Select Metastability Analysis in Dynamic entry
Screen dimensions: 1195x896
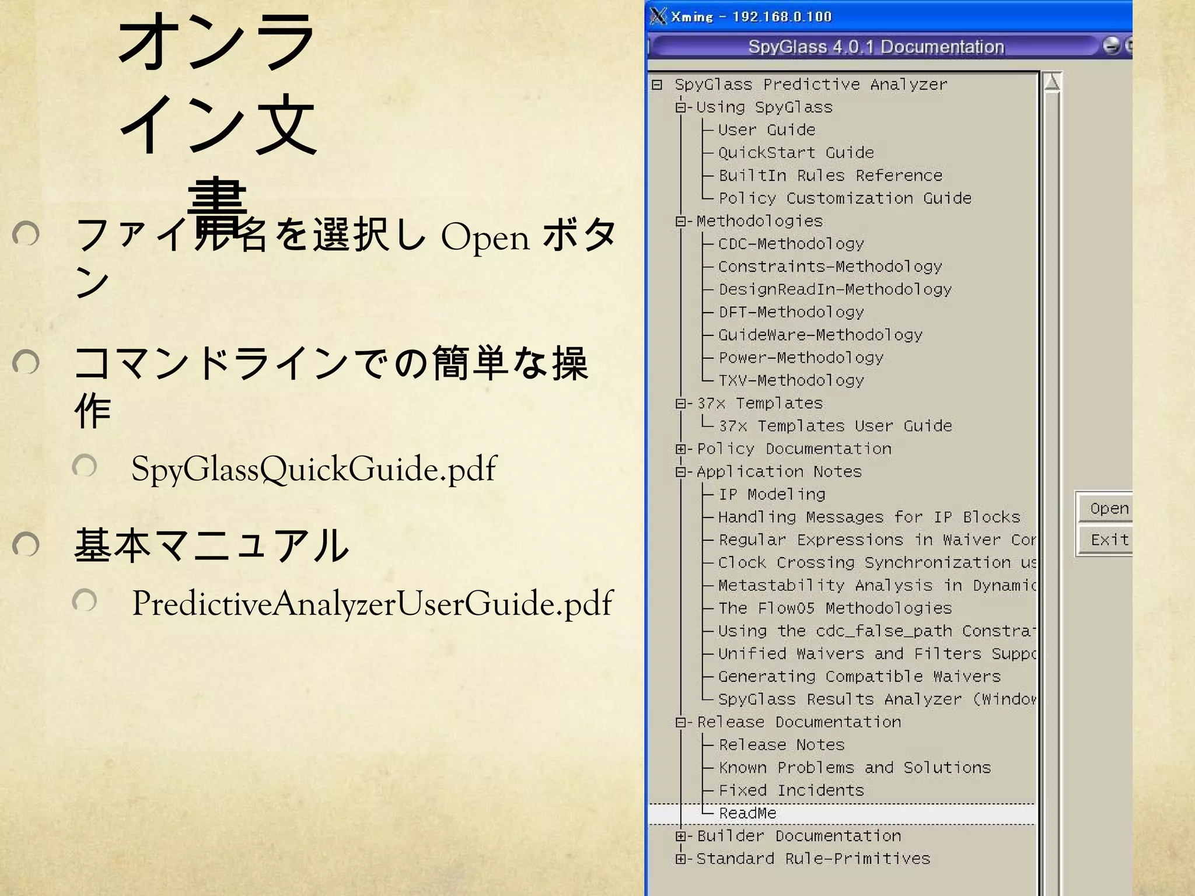click(877, 586)
